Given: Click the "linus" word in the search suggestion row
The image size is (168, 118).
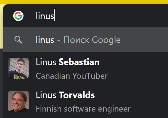Looking at the screenshot, I should pyautogui.click(x=45, y=40).
